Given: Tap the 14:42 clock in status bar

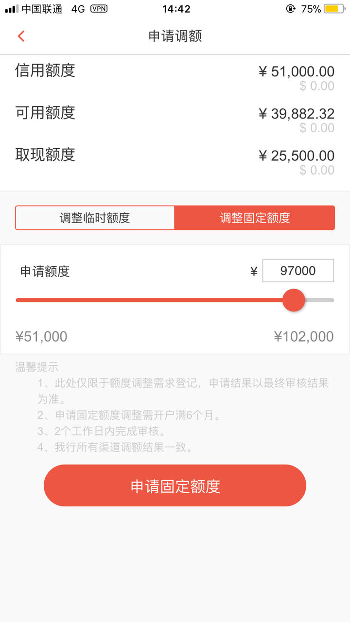Looking at the screenshot, I should pos(176,9).
